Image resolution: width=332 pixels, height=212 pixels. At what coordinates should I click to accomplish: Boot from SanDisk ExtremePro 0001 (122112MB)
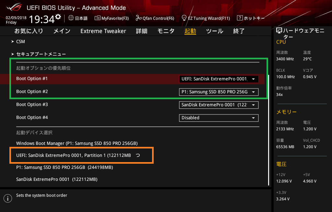pos(57,179)
